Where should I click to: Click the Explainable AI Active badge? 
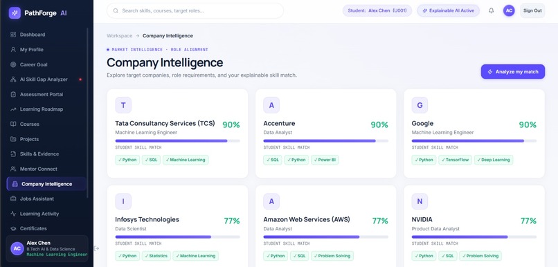pos(448,10)
